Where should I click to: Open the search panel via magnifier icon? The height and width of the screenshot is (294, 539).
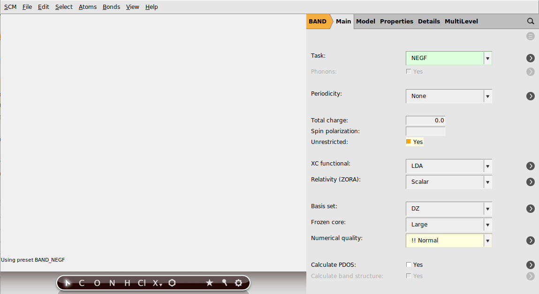coord(531,21)
